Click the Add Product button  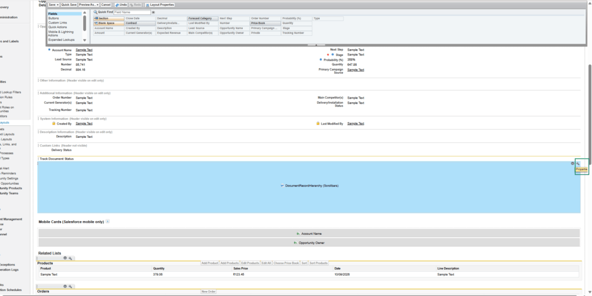(x=209, y=263)
